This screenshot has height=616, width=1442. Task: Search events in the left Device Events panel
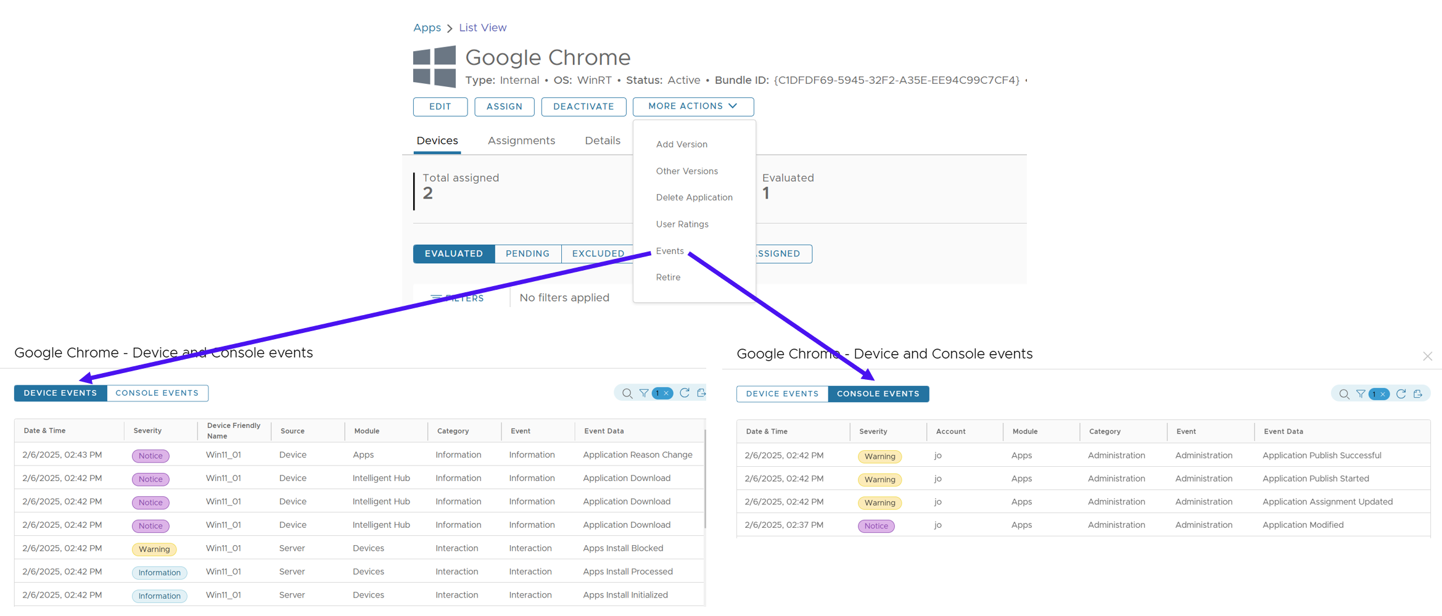pos(627,393)
